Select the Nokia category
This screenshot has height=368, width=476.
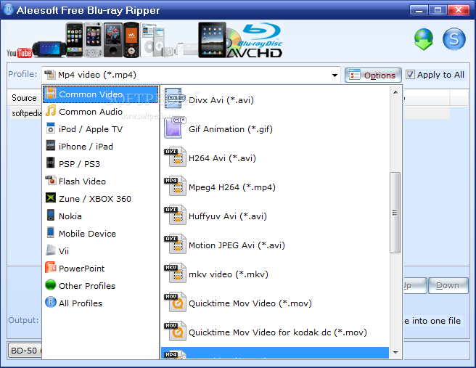tap(100, 216)
